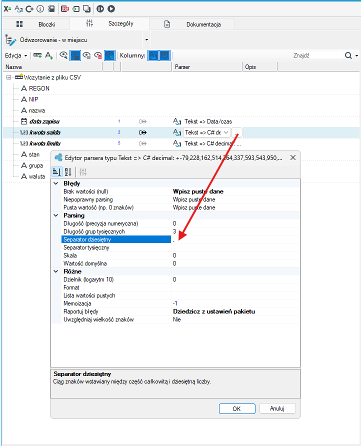361x446 pixels.
Task: Collapse the Błędy section
Action: [56, 183]
